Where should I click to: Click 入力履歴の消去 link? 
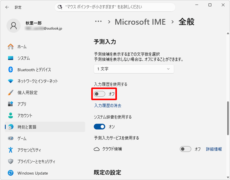[x=108, y=106]
